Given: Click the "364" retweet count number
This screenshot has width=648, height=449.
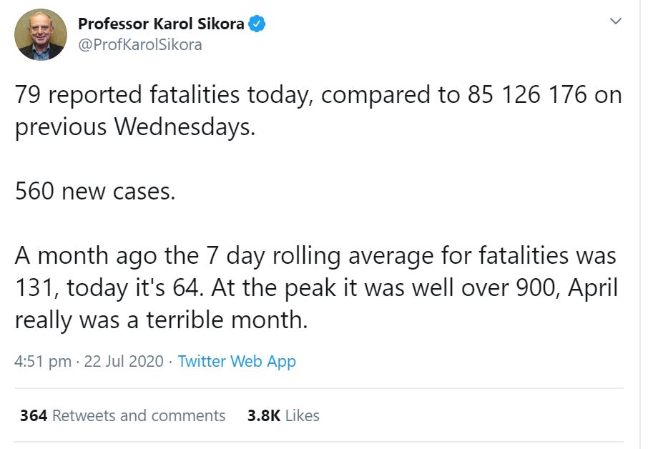Looking at the screenshot, I should pos(34,415).
